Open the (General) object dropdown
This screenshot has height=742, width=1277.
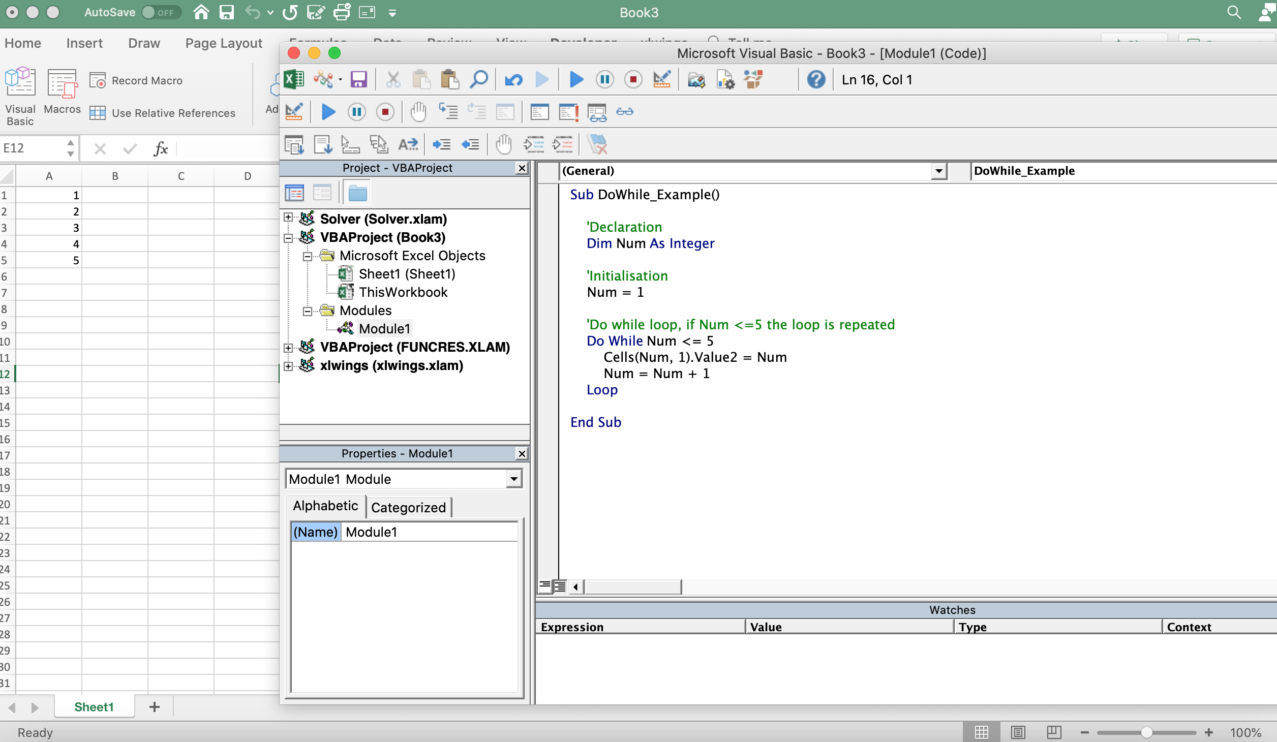click(938, 171)
